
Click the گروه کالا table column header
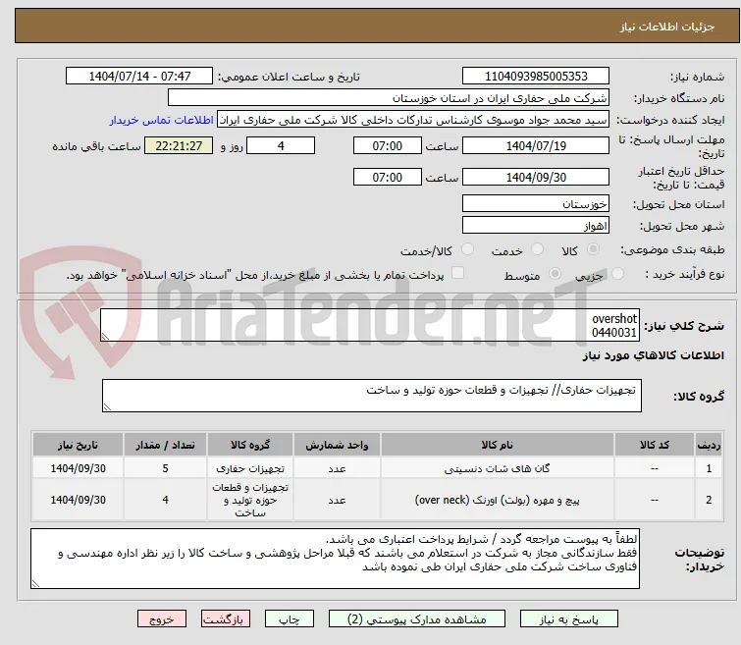tap(250, 445)
